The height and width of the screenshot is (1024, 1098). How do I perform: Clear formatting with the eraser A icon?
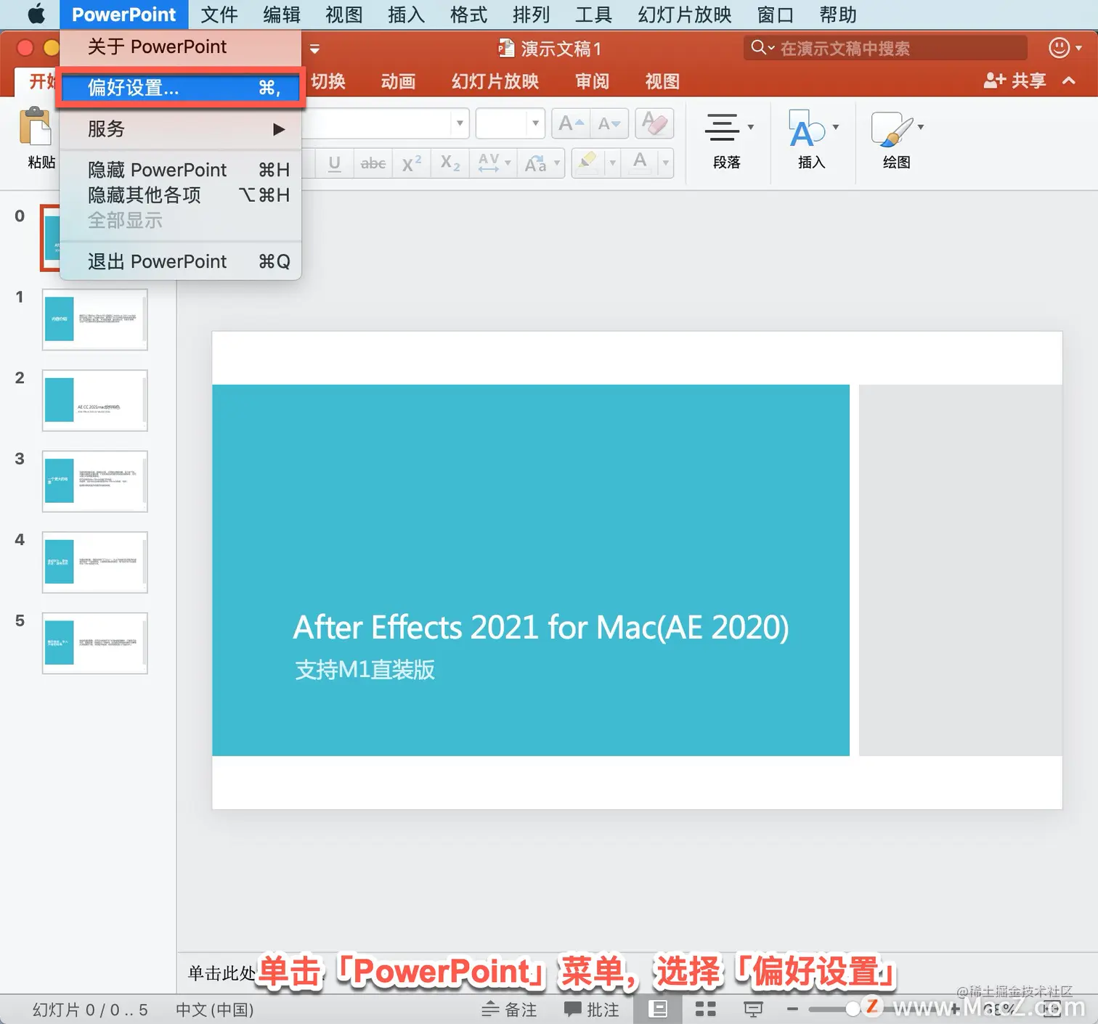click(x=654, y=123)
